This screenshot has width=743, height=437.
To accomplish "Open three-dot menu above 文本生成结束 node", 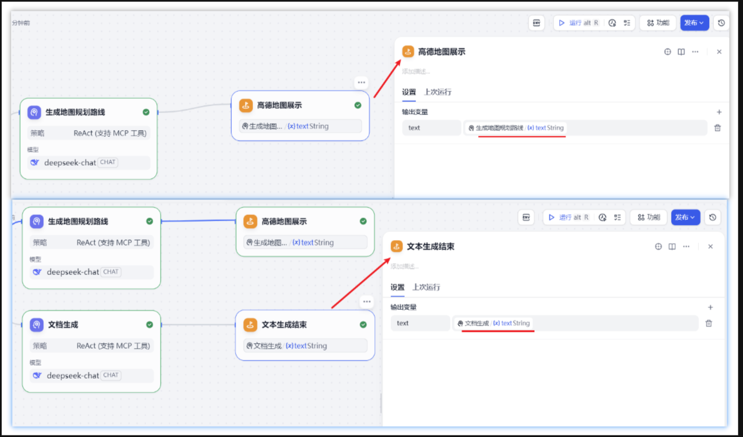I will [x=367, y=302].
